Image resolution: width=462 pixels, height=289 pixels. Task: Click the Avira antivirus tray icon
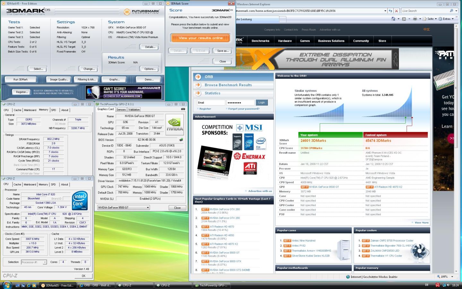(x=438, y=285)
